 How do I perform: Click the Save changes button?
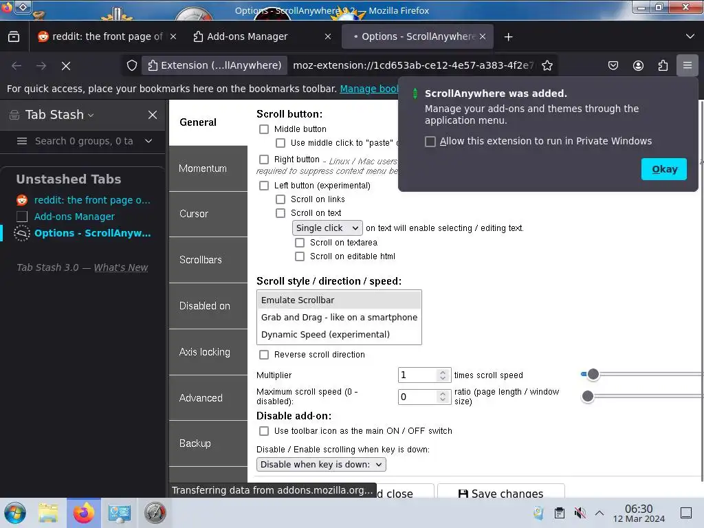point(501,491)
